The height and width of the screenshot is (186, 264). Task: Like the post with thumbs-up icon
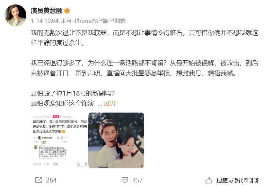click(209, 181)
